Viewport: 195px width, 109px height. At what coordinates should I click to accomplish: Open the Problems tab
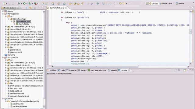pyautogui.click(x=52, y=70)
